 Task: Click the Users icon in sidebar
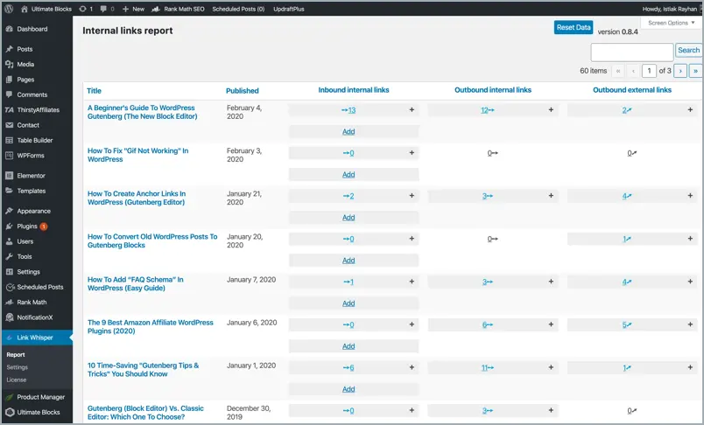[9, 241]
